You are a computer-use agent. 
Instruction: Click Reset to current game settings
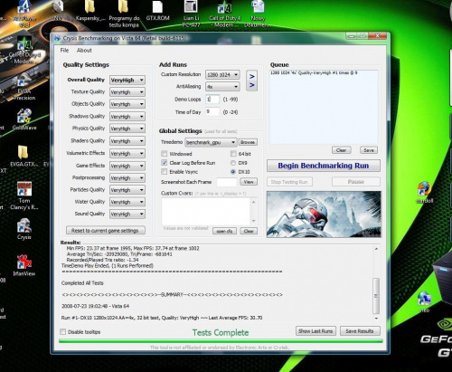106,231
